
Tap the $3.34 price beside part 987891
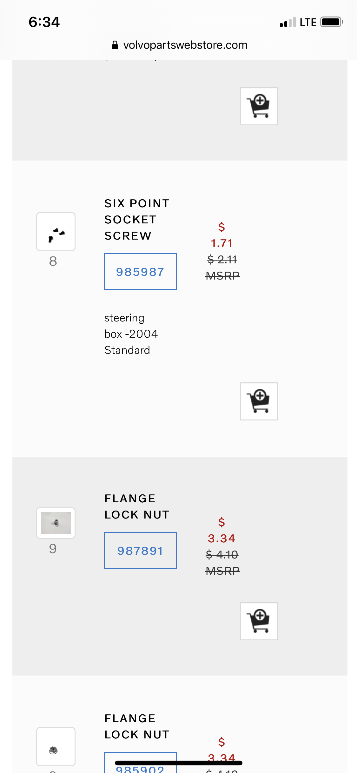(221, 538)
